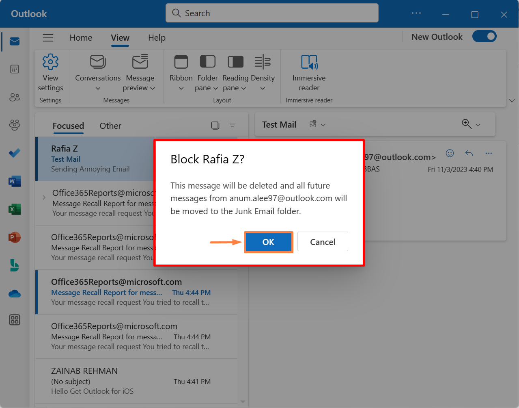The height and width of the screenshot is (408, 519).
Task: Click the Search box
Action: pyautogui.click(x=272, y=13)
